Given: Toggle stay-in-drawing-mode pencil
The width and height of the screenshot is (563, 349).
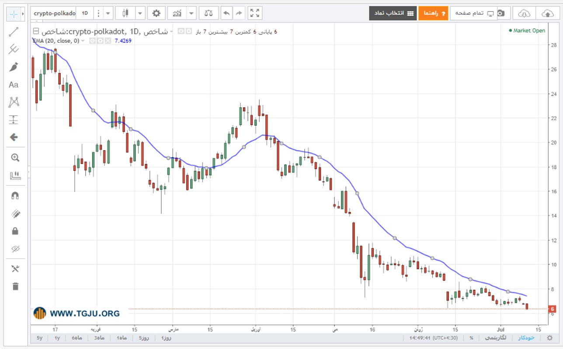Looking at the screenshot, I should pos(15,213).
